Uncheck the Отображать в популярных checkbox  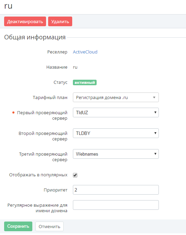pos(75,175)
